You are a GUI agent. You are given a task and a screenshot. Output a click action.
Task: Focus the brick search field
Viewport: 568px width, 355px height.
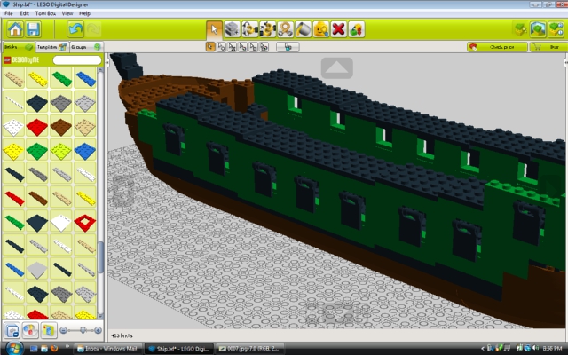[x=77, y=60]
